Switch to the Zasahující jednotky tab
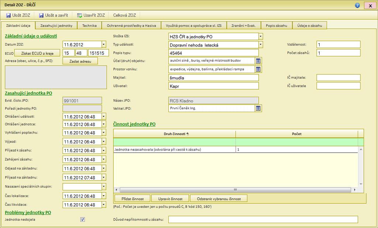The width and height of the screenshot is (378, 228). (56, 25)
